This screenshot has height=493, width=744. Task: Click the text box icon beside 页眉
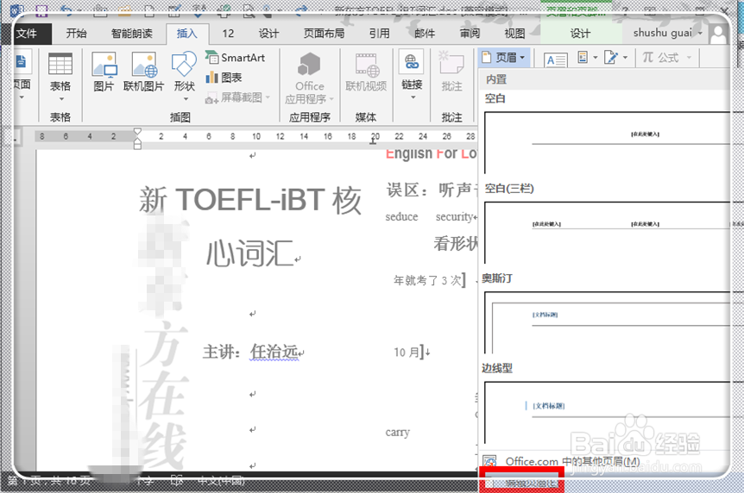point(556,59)
